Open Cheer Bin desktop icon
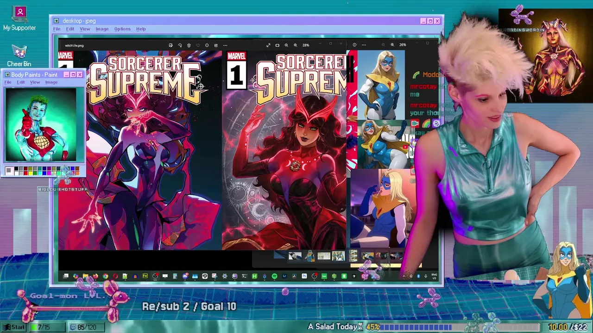593x333 pixels. [19, 56]
